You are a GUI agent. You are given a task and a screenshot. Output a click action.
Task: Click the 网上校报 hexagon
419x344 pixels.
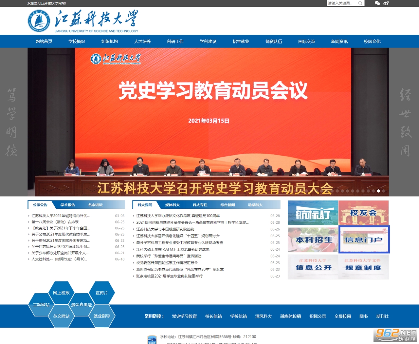(61, 293)
